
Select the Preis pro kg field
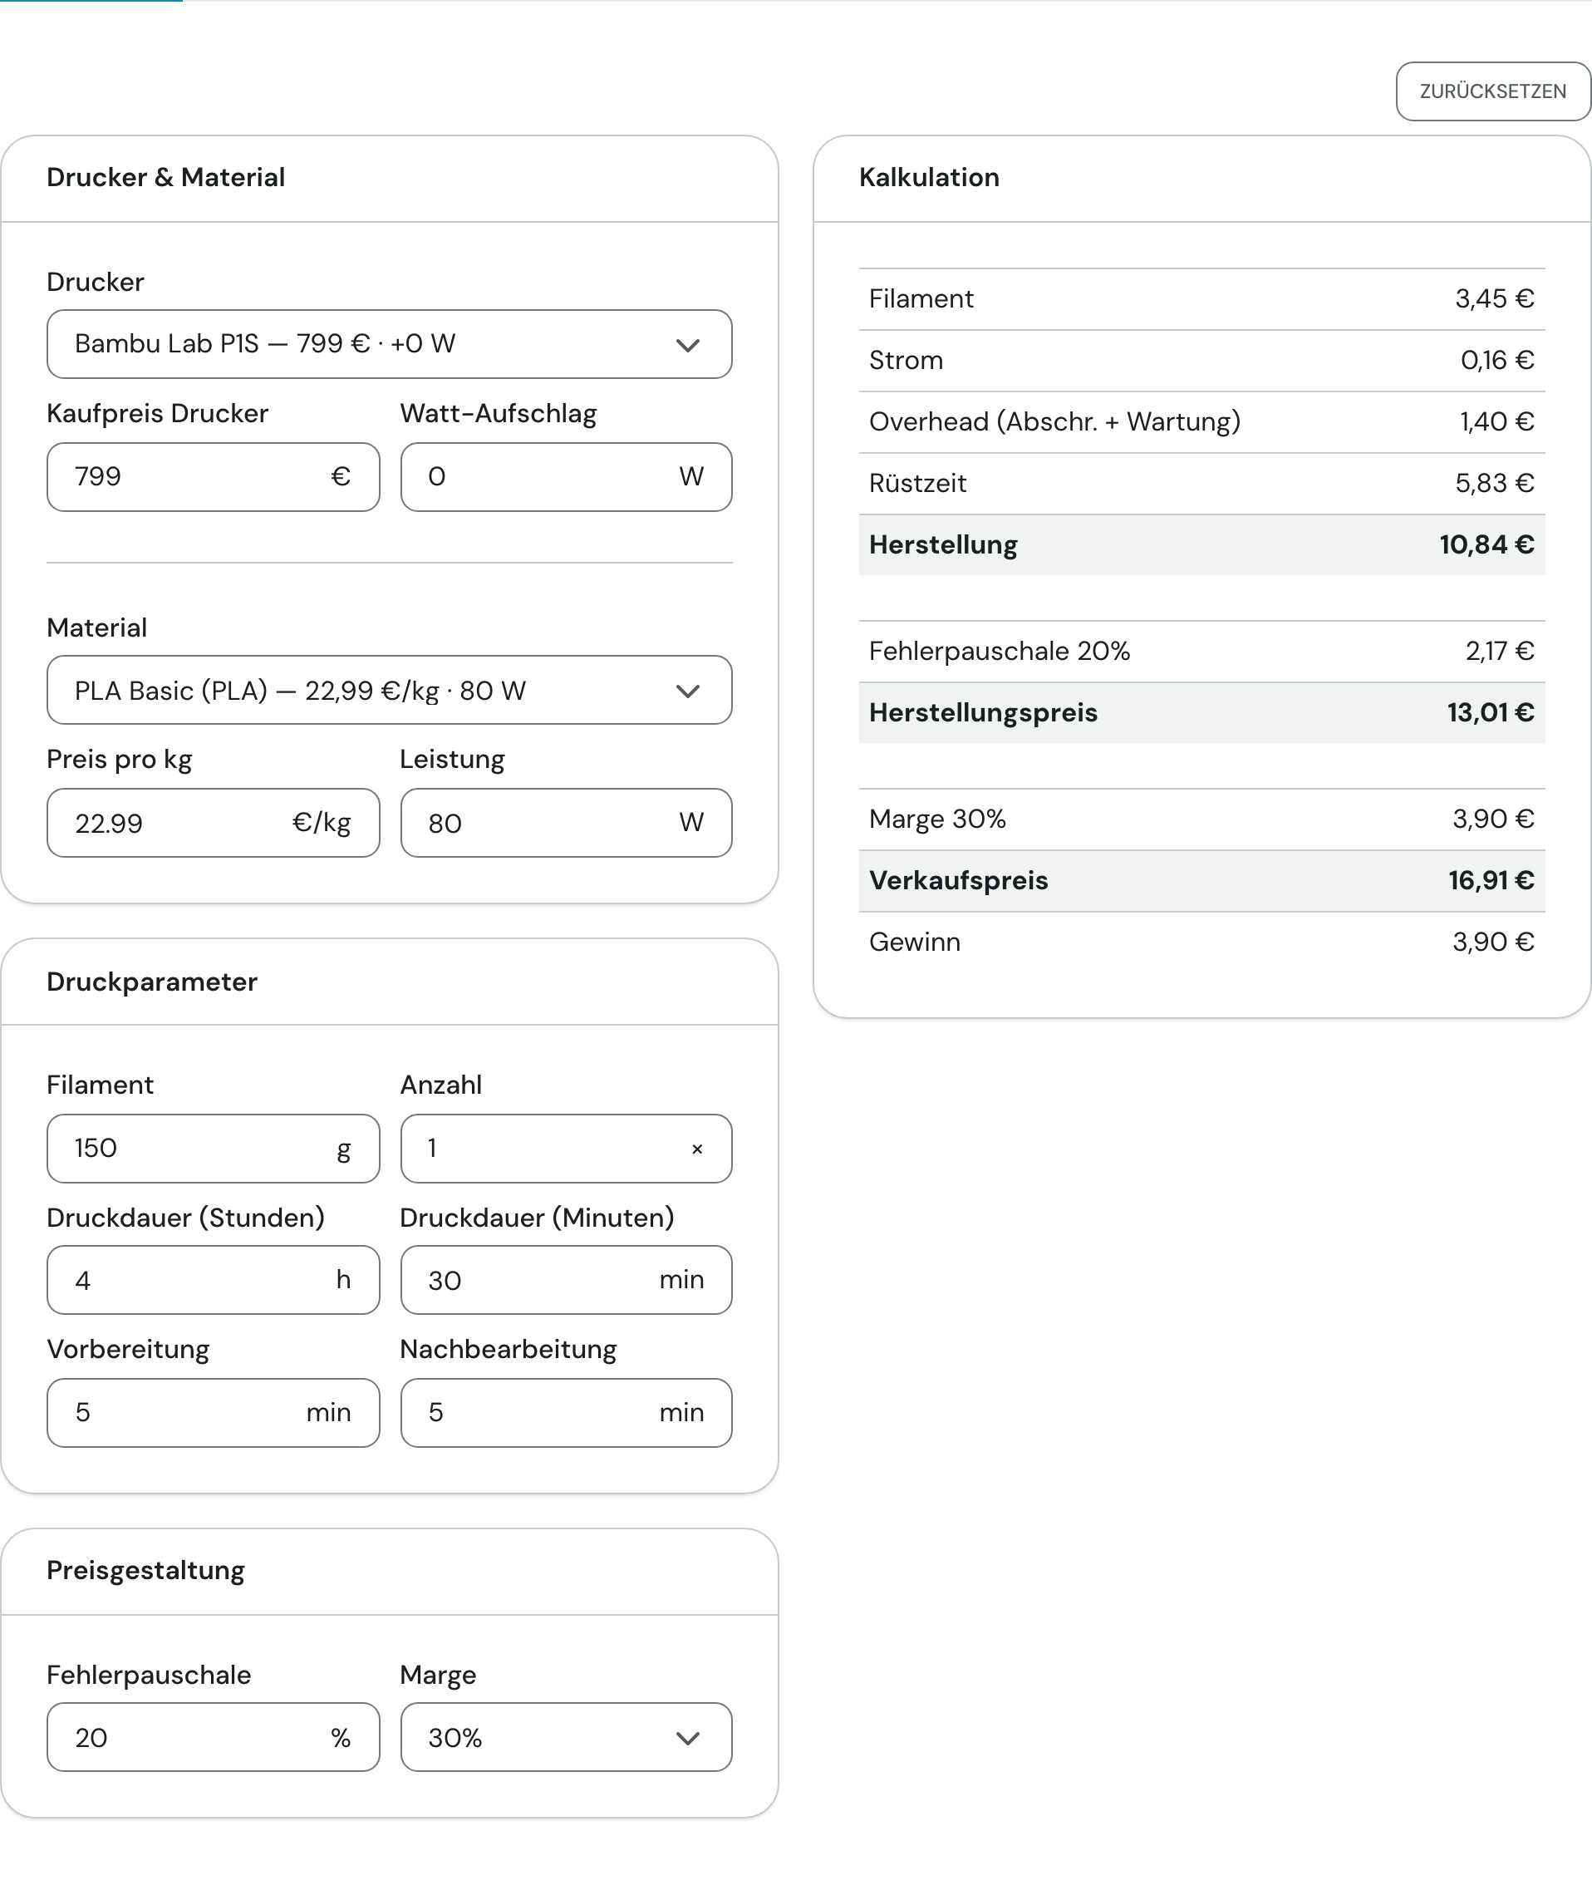pos(213,822)
